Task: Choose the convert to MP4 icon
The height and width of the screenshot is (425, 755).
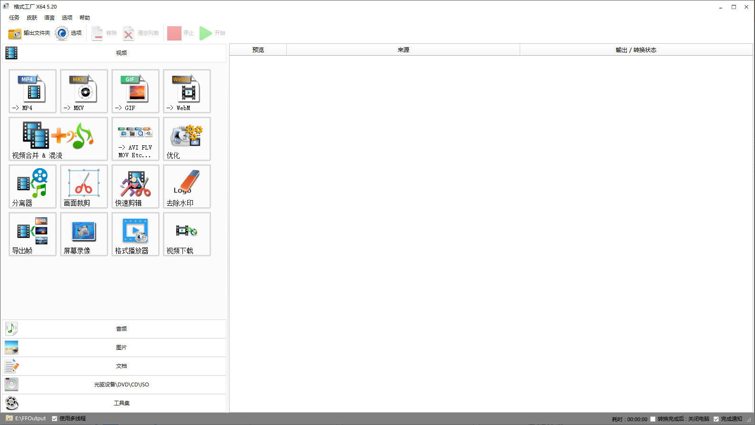Action: tap(32, 91)
